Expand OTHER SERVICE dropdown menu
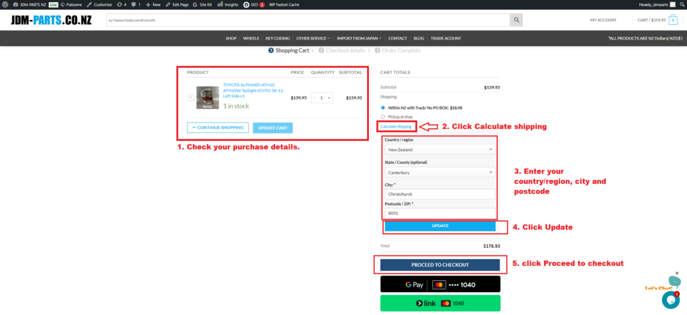This screenshot has height=315, width=687. 313,38
